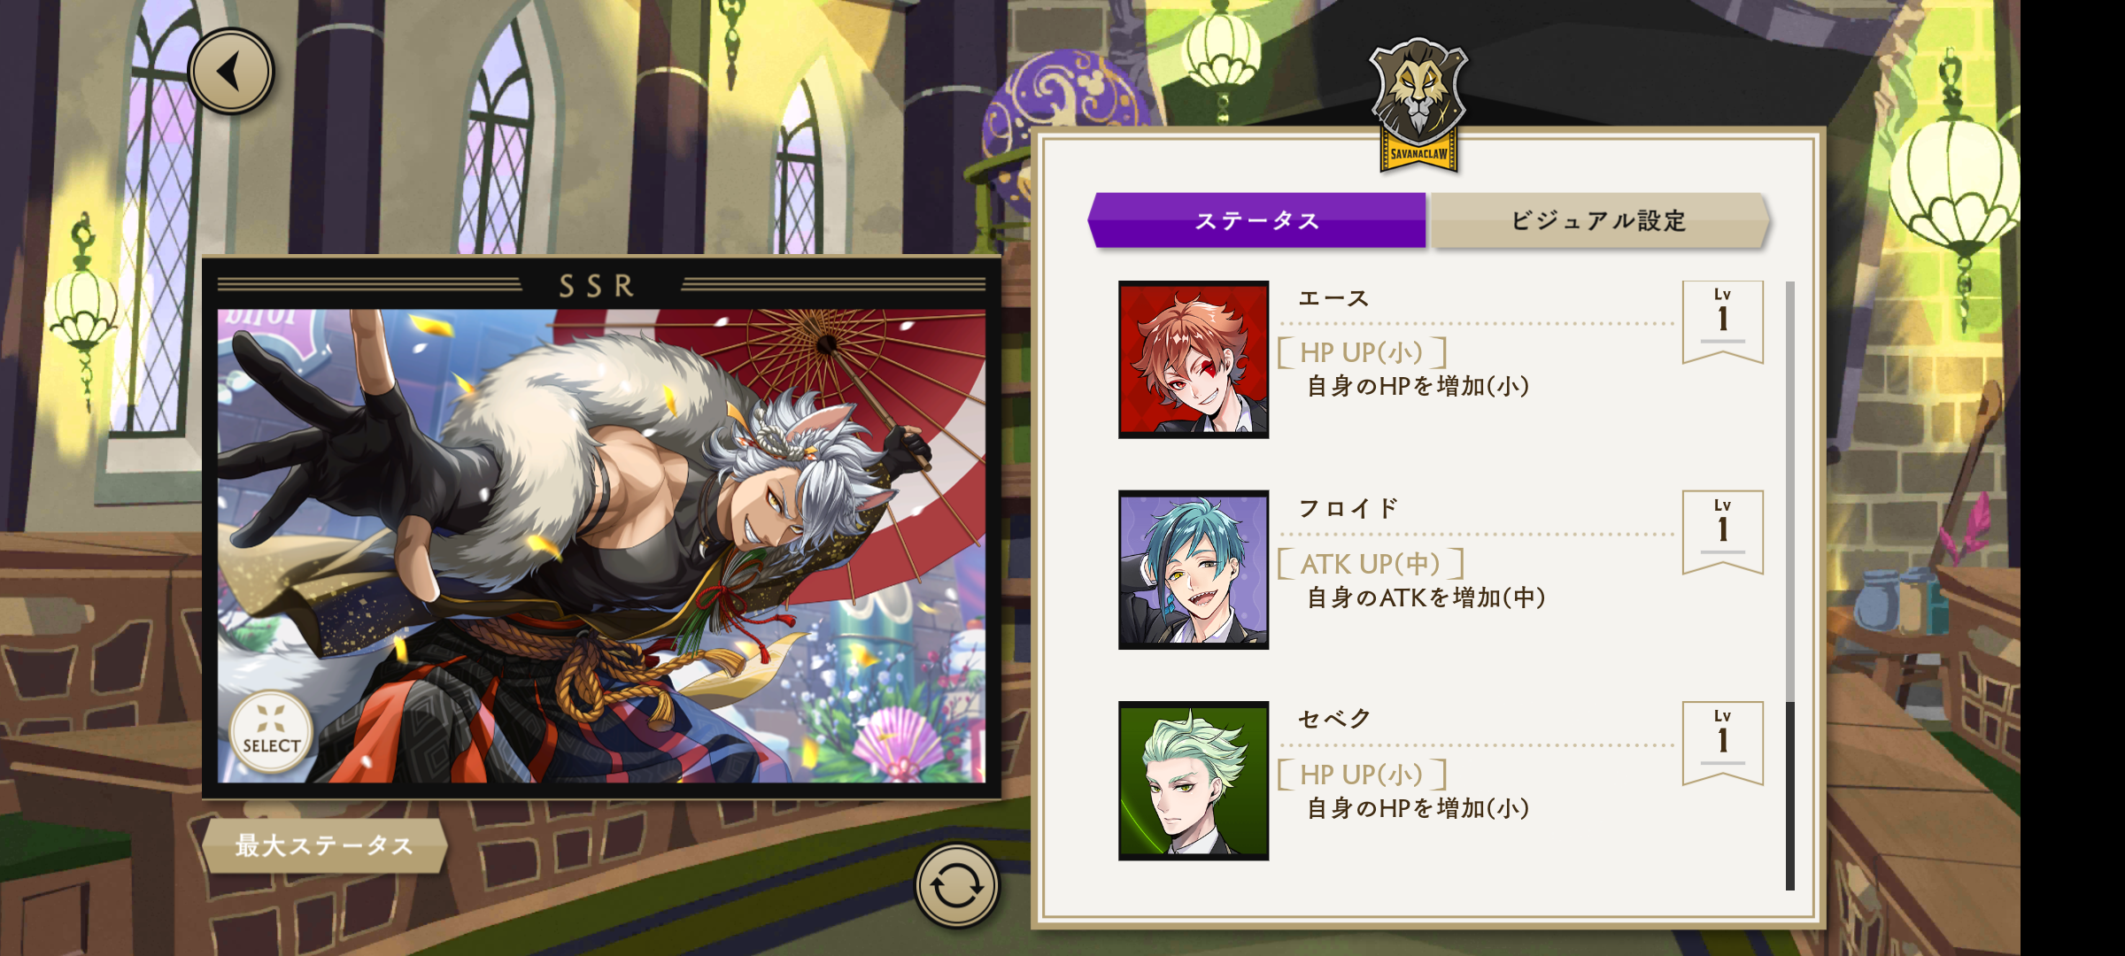Tap the SSR rarity header bar
Viewport: 2125px width, 956px height.
pyautogui.click(x=601, y=285)
